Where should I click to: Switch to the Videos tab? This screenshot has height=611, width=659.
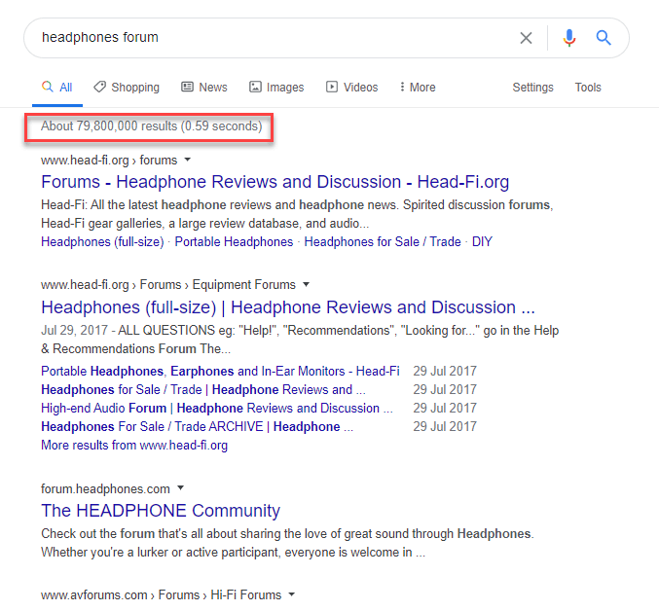[x=352, y=88]
